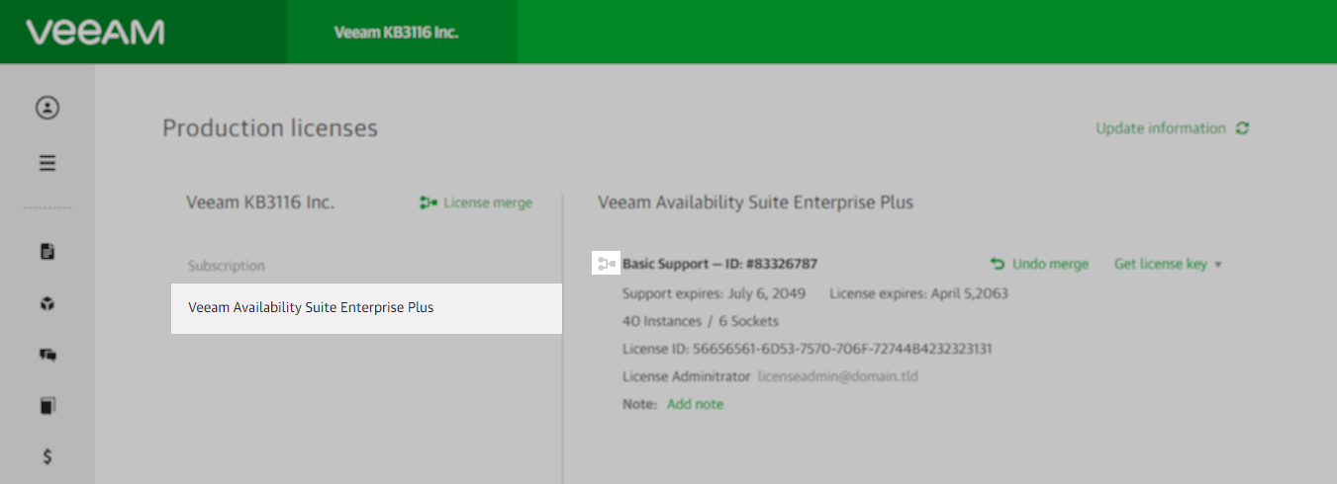Click Veeam KB3116 Inc. account name in panel

260,202
